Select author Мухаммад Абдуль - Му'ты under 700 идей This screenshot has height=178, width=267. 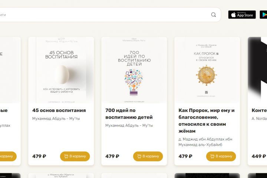(x=129, y=125)
